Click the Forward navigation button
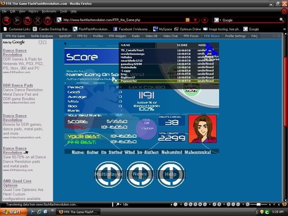The height and width of the screenshot is (216, 288). point(18,20)
